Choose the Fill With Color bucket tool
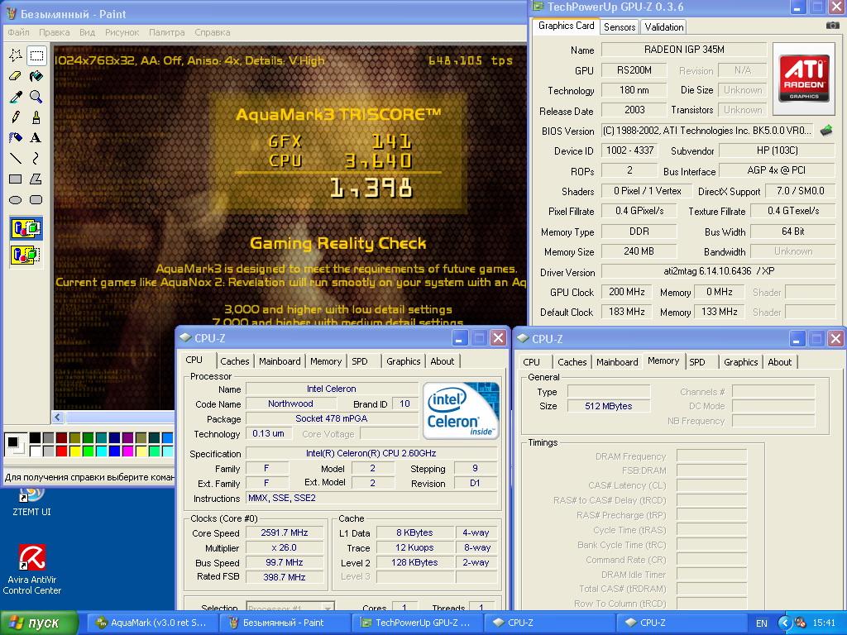This screenshot has height=635, width=847. tap(36, 75)
